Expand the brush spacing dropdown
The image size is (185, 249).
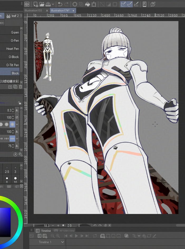pyautogui.click(x=17, y=139)
